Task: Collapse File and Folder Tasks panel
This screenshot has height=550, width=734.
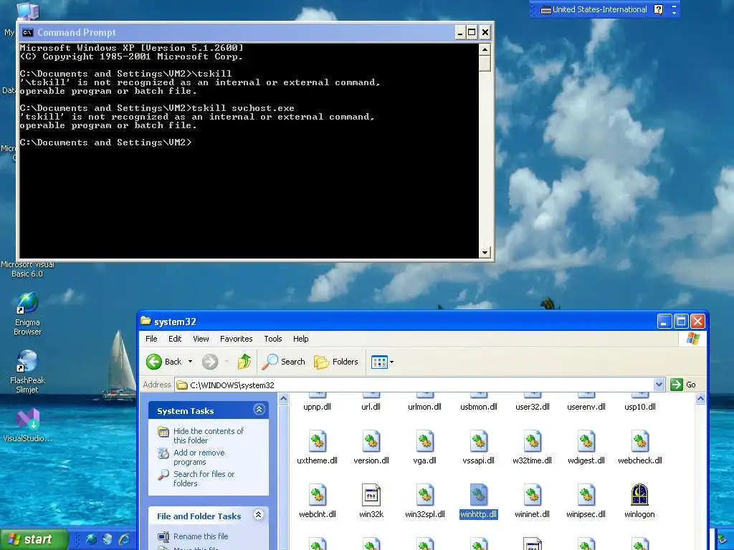Action: pyautogui.click(x=258, y=515)
